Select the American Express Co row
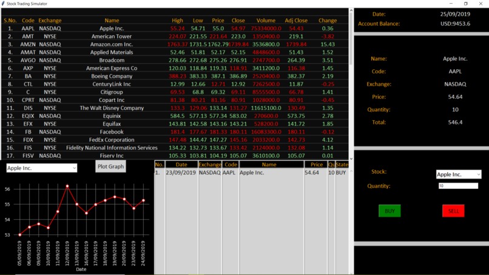 point(175,69)
